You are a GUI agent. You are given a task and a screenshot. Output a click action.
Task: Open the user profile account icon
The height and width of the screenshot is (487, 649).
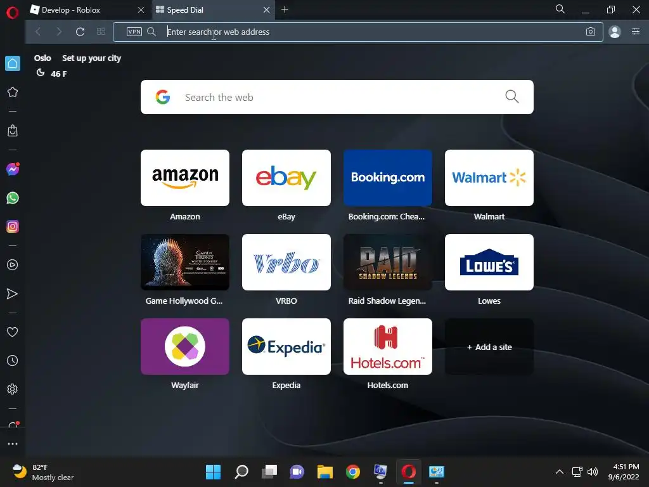pyautogui.click(x=615, y=32)
